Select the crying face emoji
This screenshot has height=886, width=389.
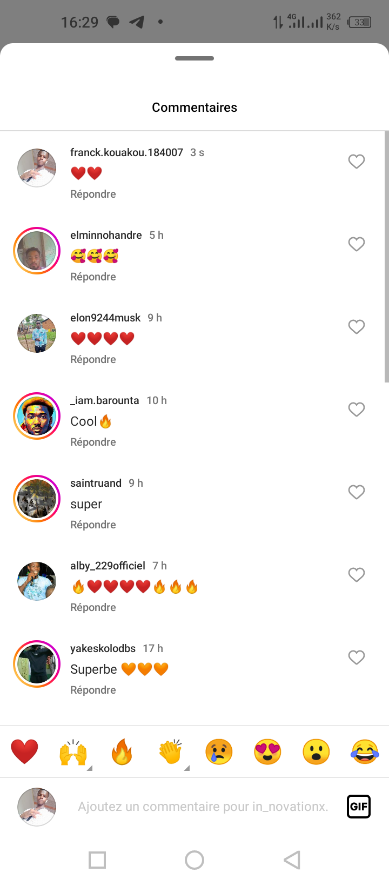click(x=219, y=751)
